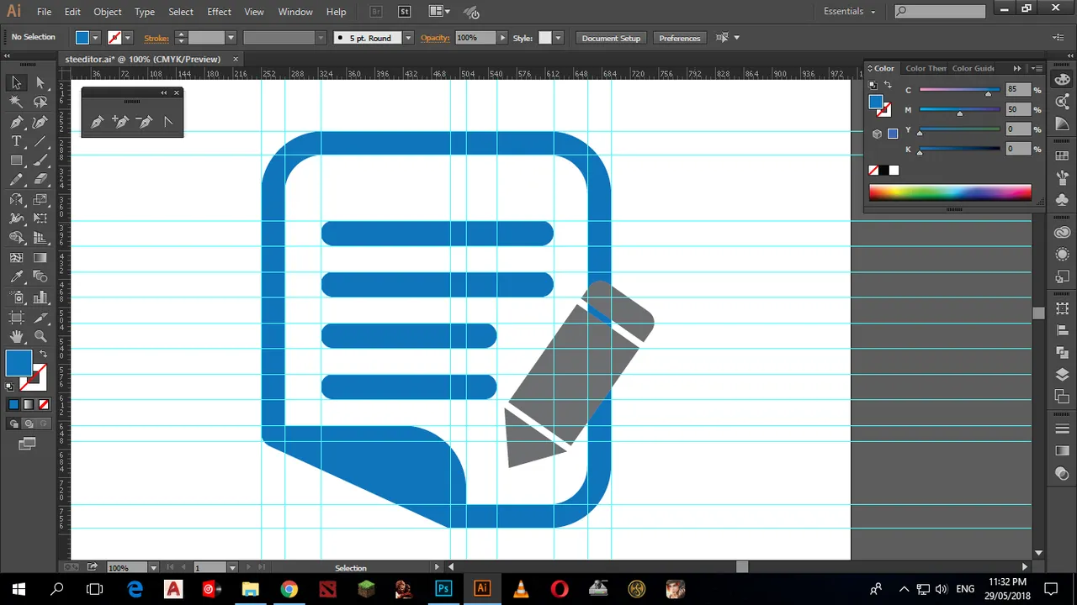Click the orange Stroke label link
Screen dimensions: 1077x605
pyautogui.click(x=157, y=38)
